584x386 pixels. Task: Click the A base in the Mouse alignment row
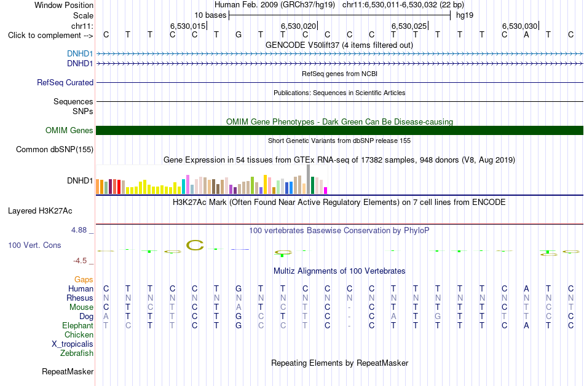239,307
